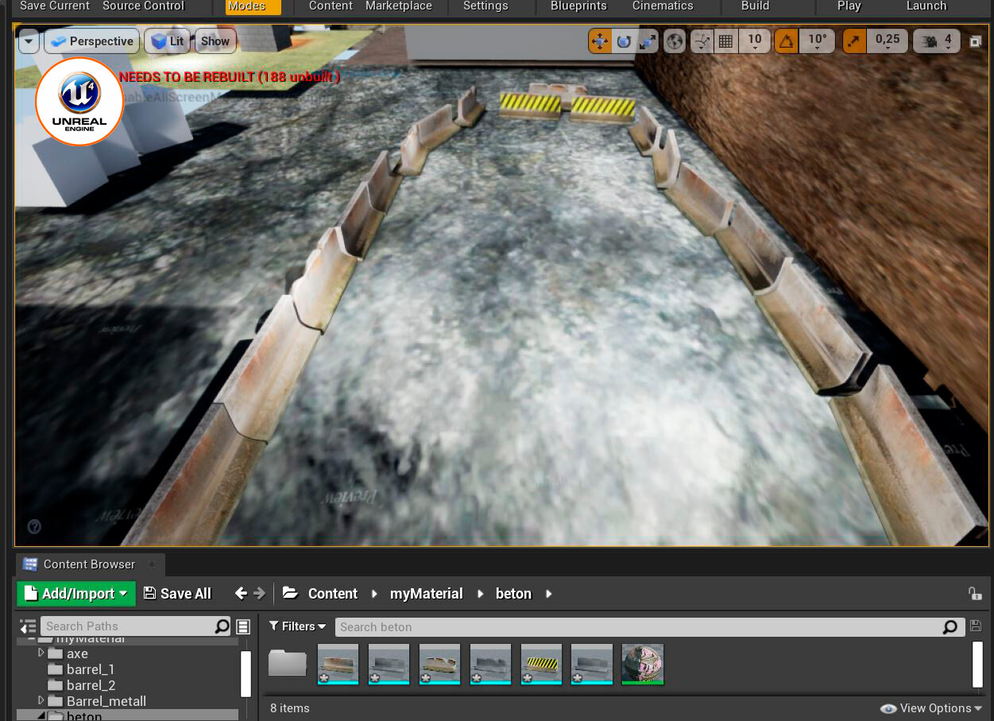The height and width of the screenshot is (721, 994).
Task: Click the Content Browser lock icon
Action: 974,594
